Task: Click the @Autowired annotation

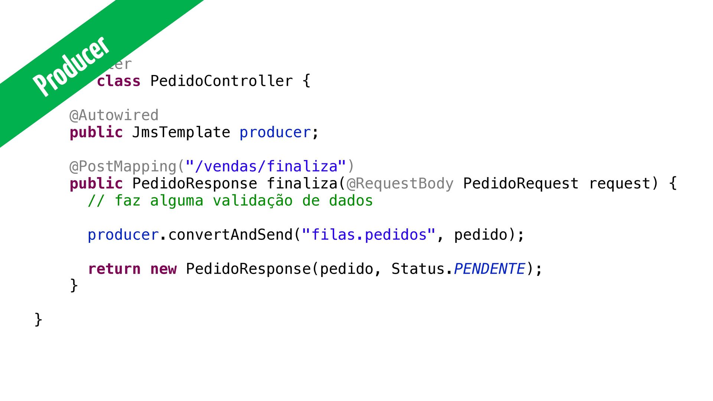Action: click(x=114, y=115)
